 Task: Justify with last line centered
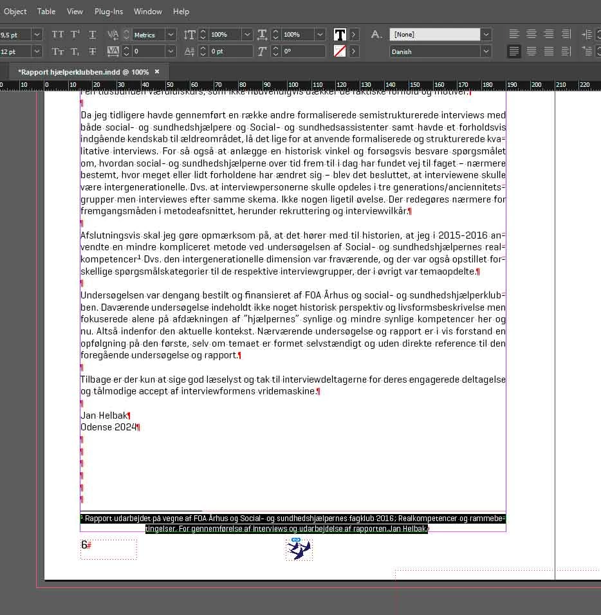pyautogui.click(x=531, y=51)
